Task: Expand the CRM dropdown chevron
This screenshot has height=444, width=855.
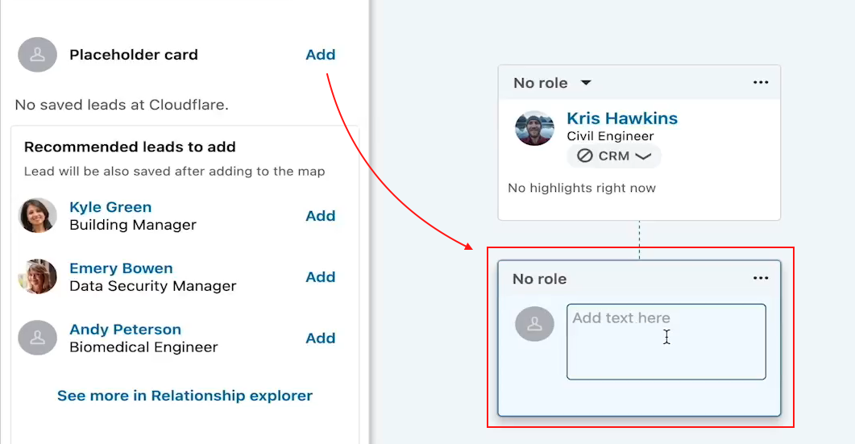Action: [x=643, y=156]
